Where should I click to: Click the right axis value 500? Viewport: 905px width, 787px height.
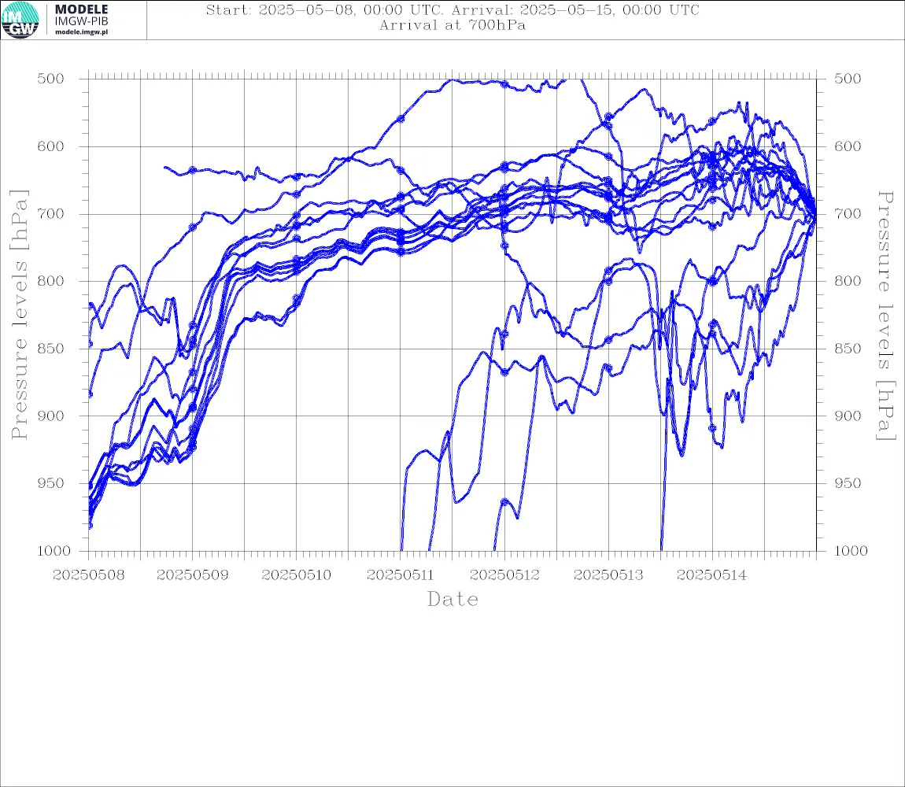[x=848, y=79]
